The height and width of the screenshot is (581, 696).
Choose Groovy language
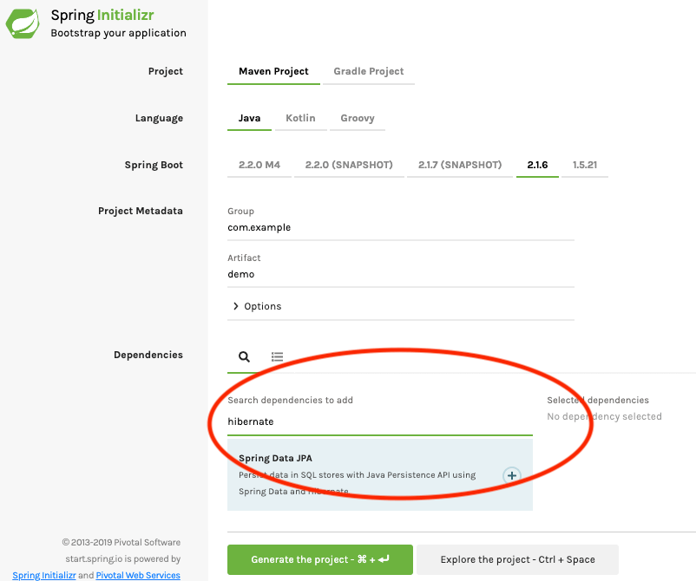coord(358,119)
